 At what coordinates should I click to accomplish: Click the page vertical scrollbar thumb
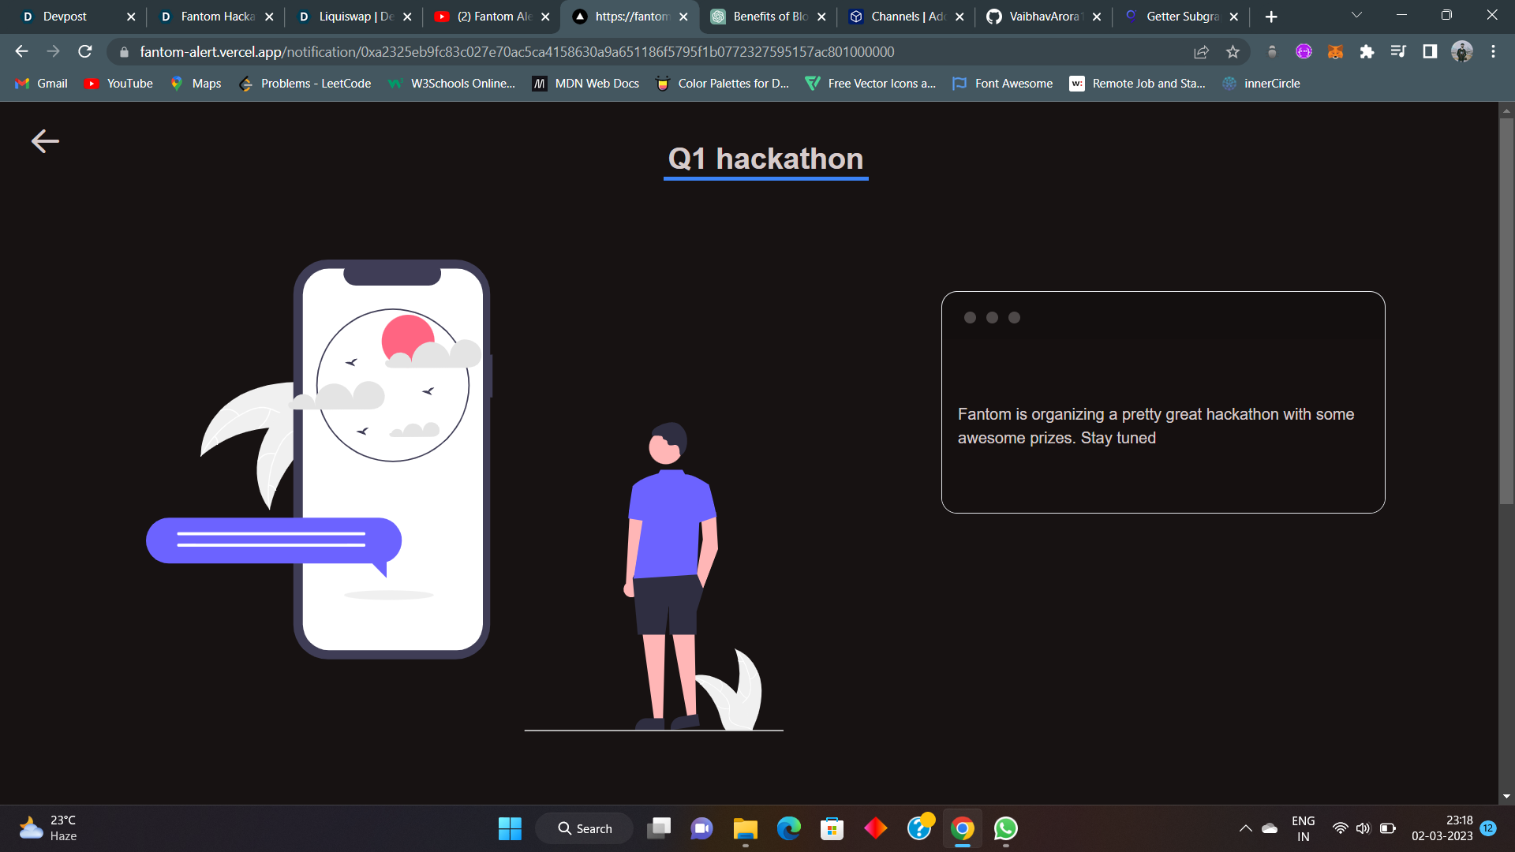pyautogui.click(x=1506, y=308)
